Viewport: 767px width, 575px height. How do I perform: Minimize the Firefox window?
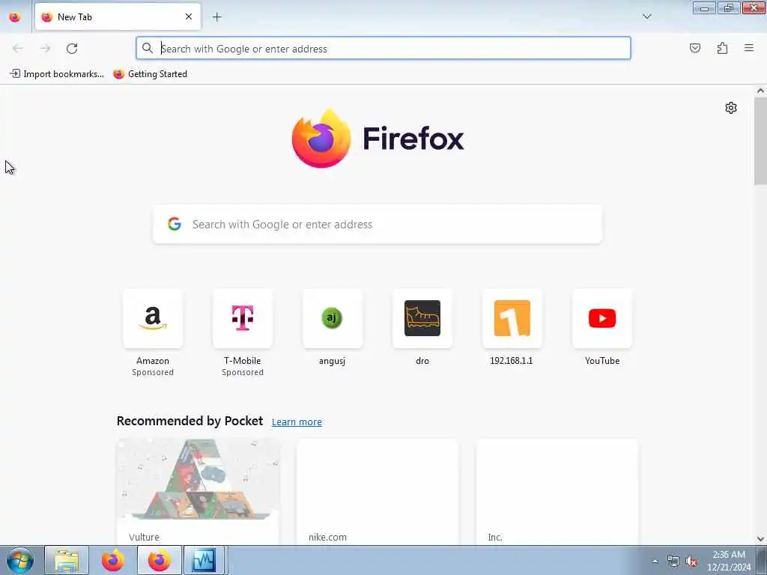tap(704, 7)
